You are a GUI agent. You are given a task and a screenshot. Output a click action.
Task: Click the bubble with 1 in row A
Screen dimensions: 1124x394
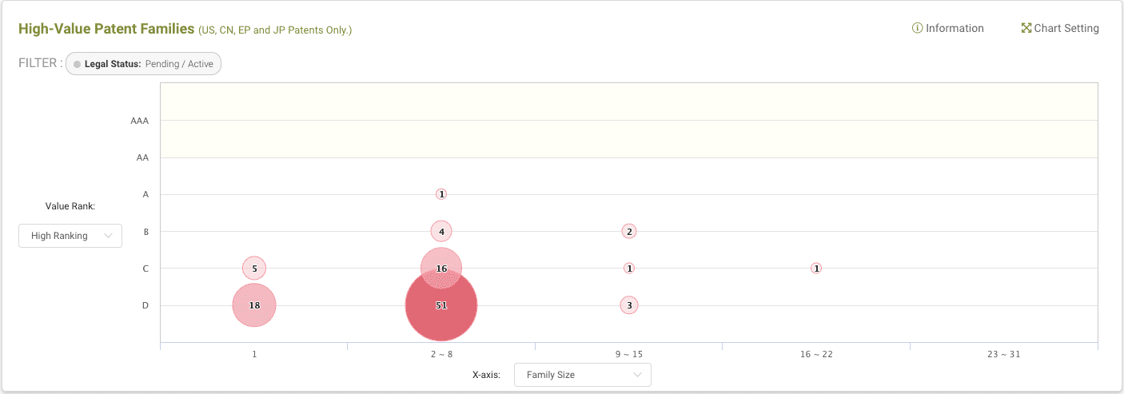pos(441,194)
